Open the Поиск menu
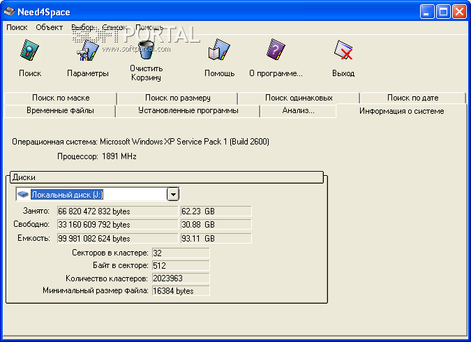Image resolution: width=471 pixels, height=342 pixels. pyautogui.click(x=17, y=27)
